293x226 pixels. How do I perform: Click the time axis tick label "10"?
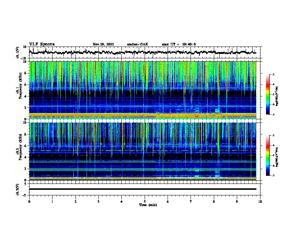pos(260,202)
